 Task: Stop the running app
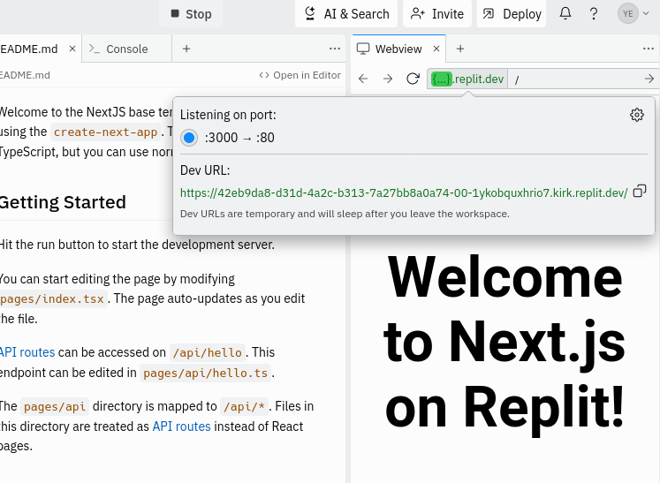click(x=191, y=14)
